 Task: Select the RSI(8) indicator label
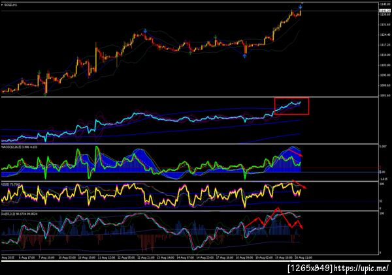pyautogui.click(x=10, y=184)
